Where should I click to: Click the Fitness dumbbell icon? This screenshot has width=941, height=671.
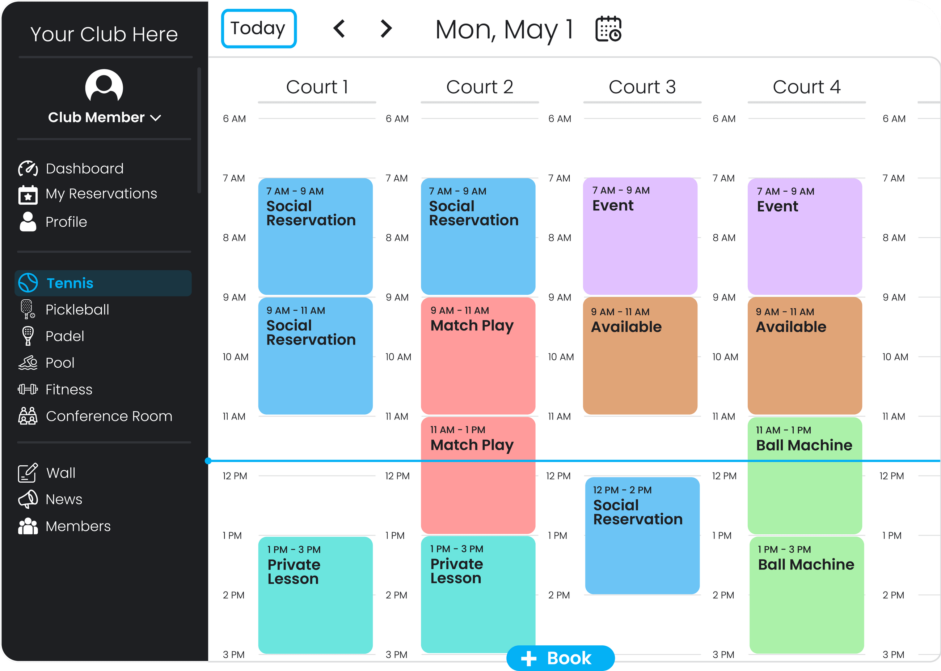28,389
